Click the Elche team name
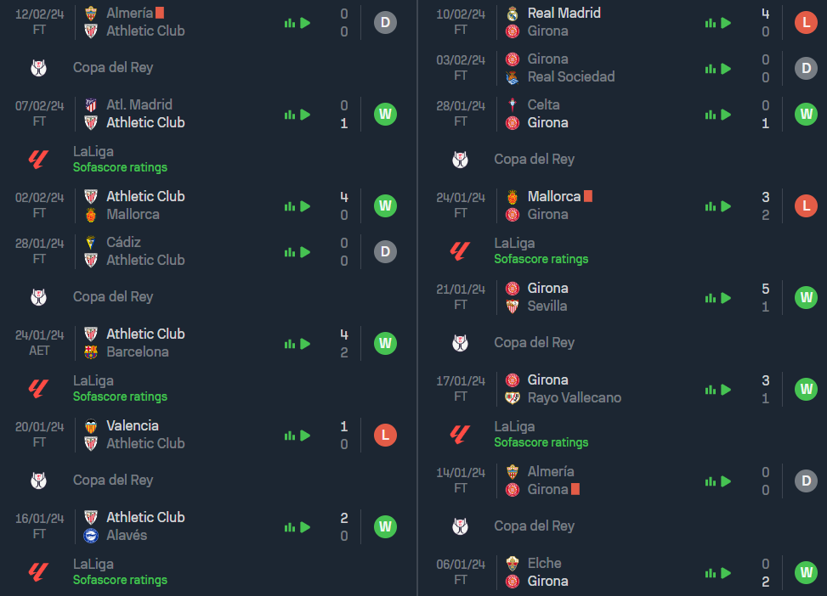Image resolution: width=827 pixels, height=596 pixels. [544, 563]
